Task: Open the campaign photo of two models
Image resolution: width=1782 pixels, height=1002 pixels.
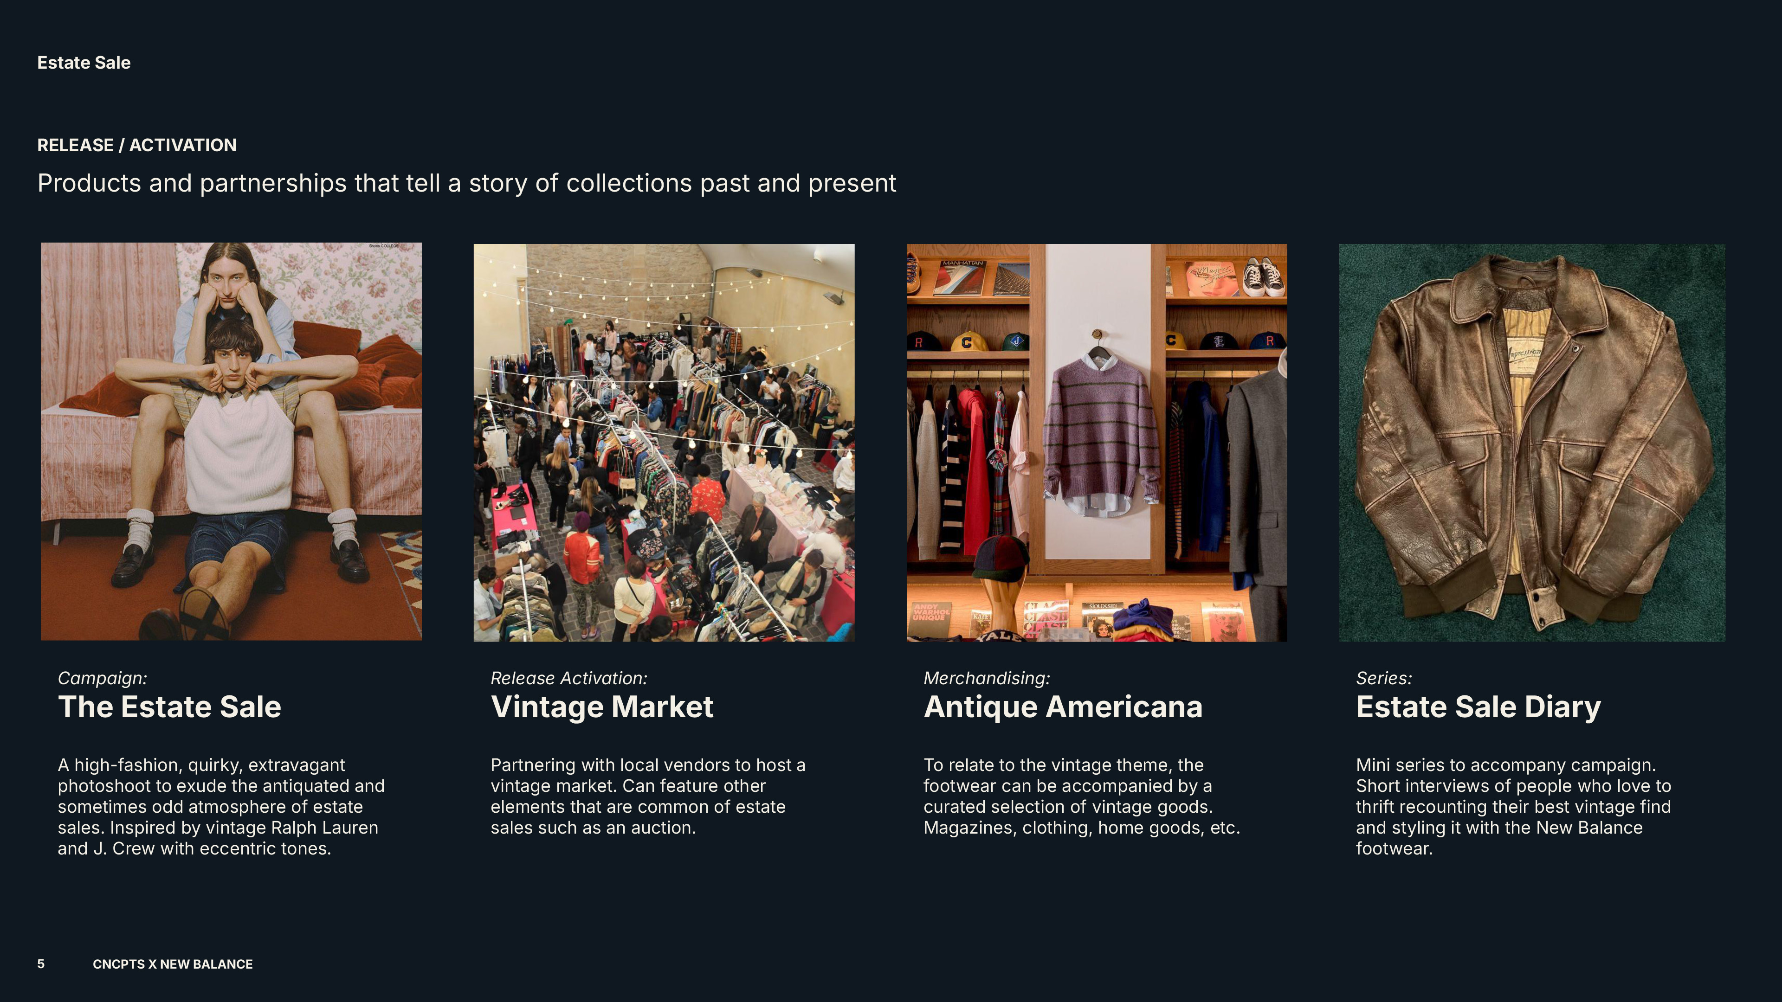Action: 231,441
